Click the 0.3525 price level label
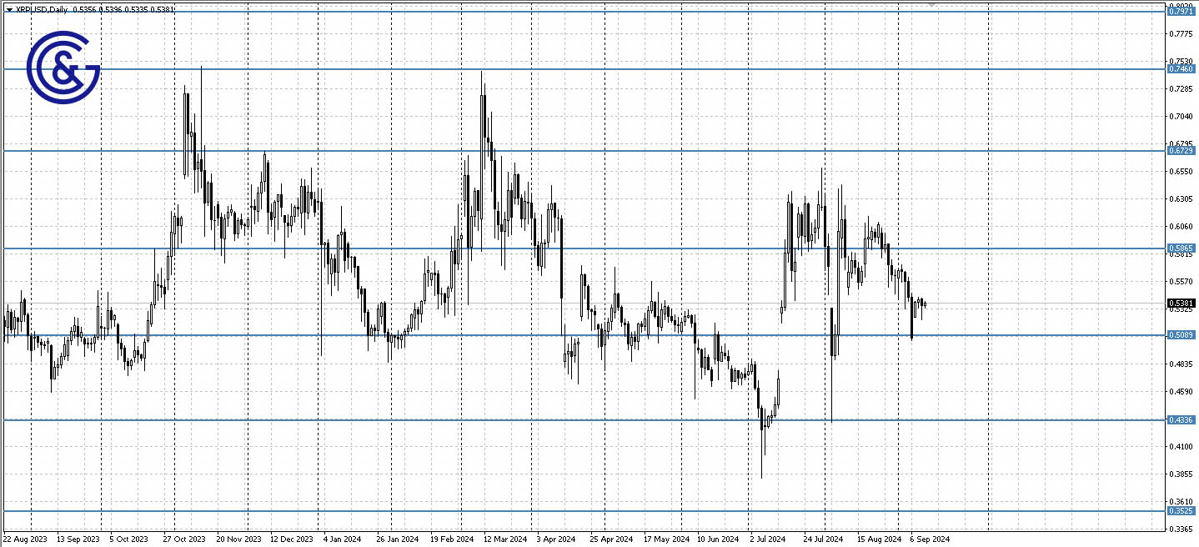Viewport: 1199px width, 547px height. [x=1181, y=511]
